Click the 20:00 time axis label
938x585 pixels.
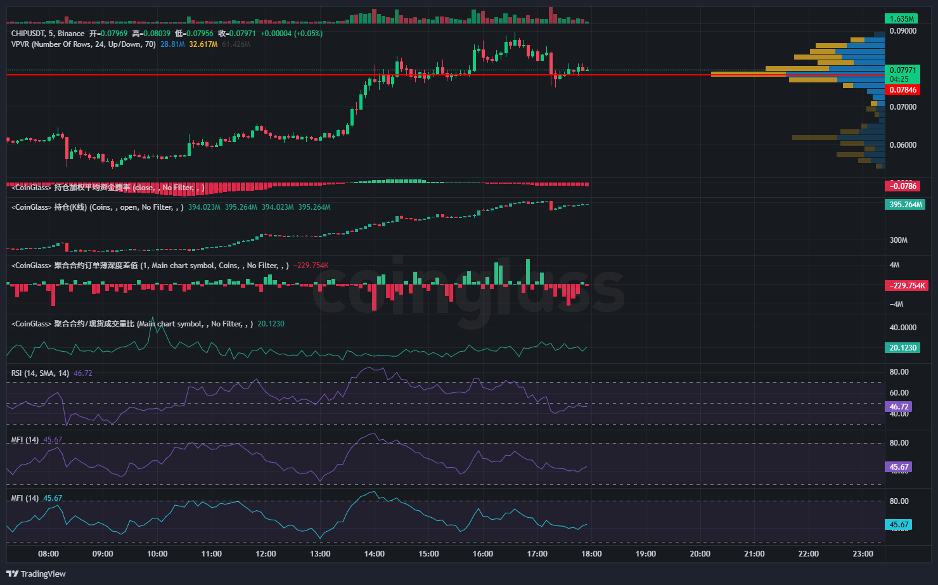click(x=700, y=554)
